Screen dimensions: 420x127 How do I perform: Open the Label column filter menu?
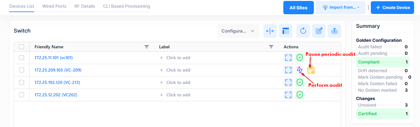(271, 47)
